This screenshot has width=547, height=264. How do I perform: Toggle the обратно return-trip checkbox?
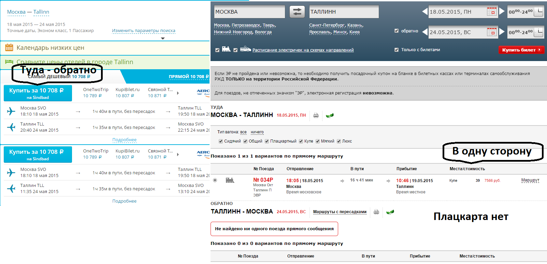tap(397, 31)
